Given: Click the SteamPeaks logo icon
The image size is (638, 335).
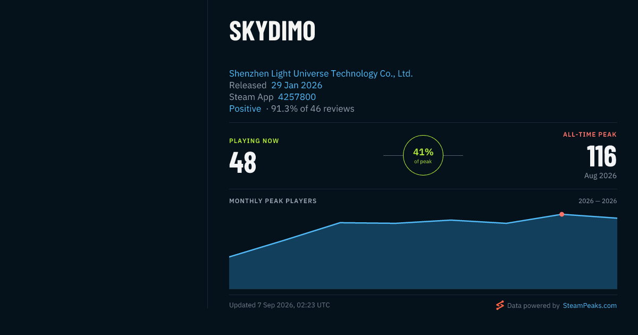Looking at the screenshot, I should (500, 305).
